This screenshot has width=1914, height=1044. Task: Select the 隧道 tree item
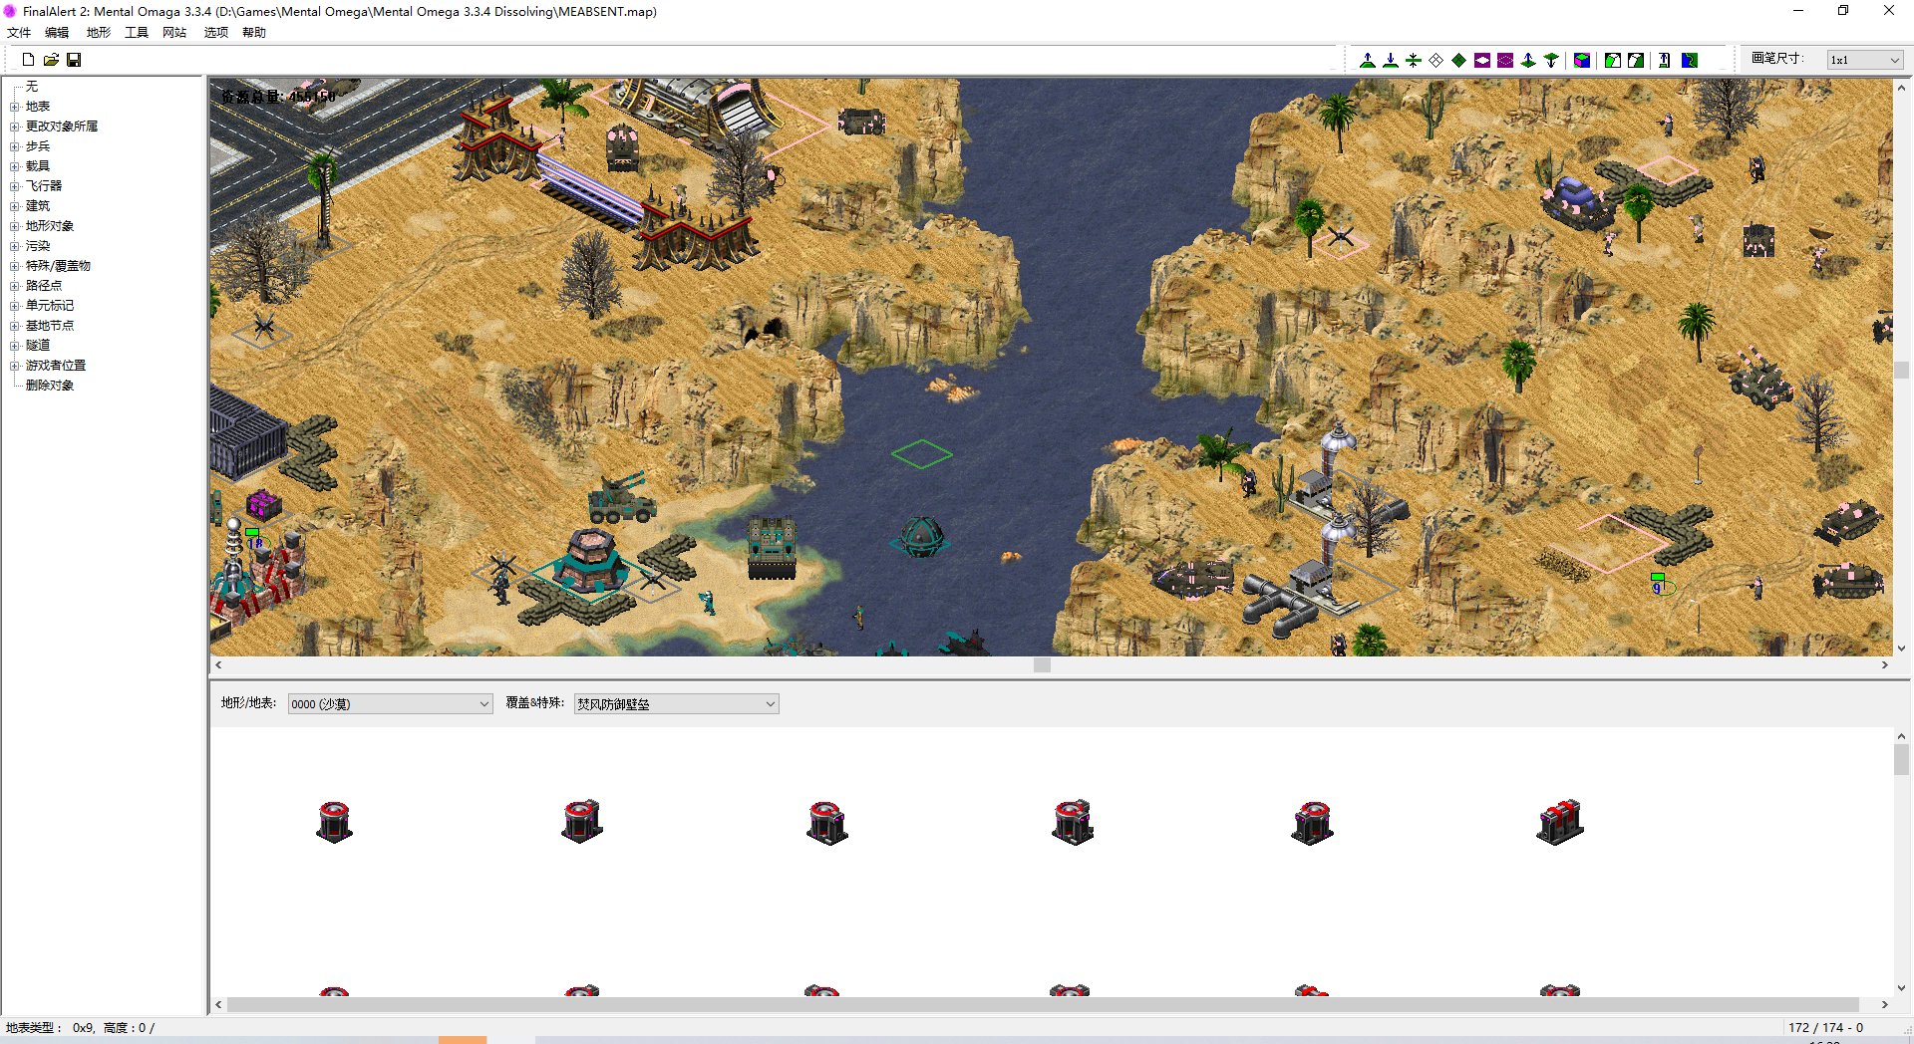tap(38, 346)
